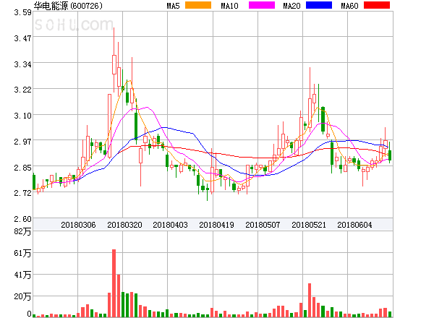Click the MA10 legend label
Screen dimensions: 434x318
pyautogui.click(x=229, y=6)
